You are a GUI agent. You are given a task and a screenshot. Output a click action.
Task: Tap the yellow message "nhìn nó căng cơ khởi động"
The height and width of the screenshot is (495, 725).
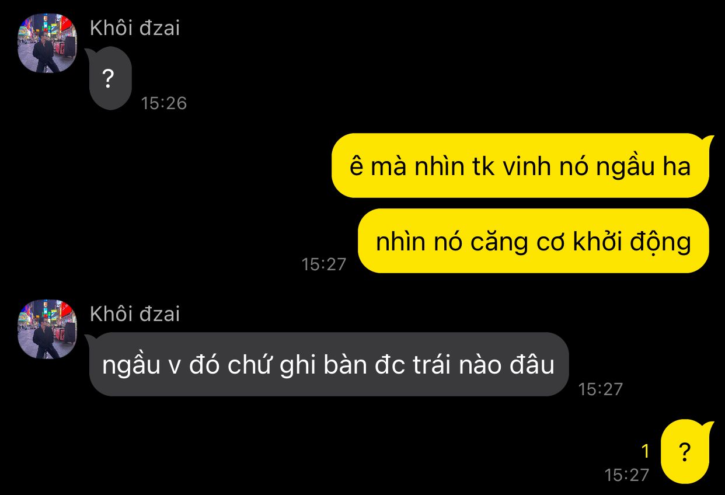(x=533, y=241)
